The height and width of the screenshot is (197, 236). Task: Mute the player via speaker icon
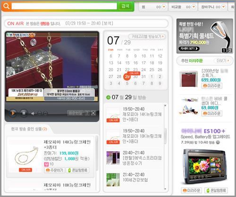tap(33, 114)
